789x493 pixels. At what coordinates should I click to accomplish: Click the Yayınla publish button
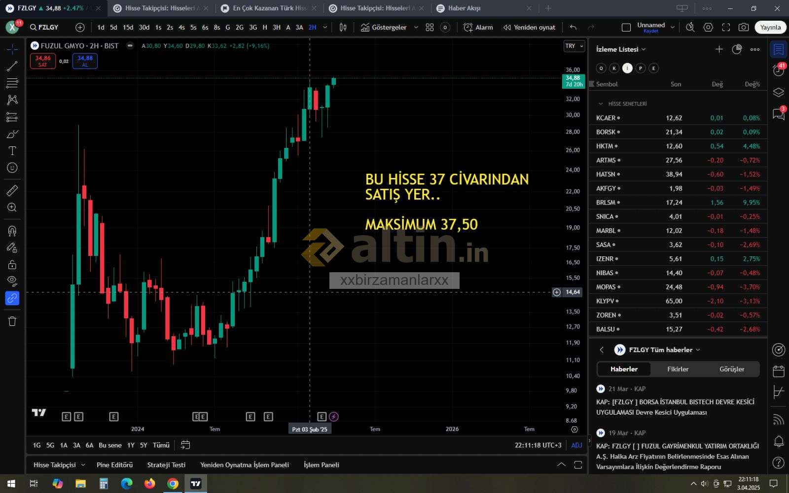click(770, 28)
